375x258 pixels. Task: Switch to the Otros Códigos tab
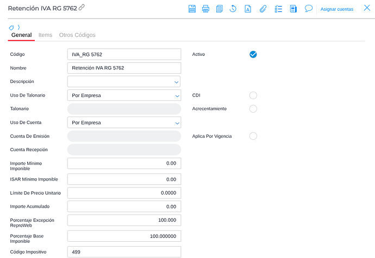77,35
